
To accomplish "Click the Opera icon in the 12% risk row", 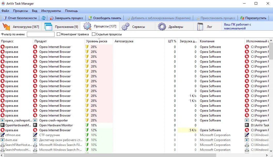I will click(2, 130).
